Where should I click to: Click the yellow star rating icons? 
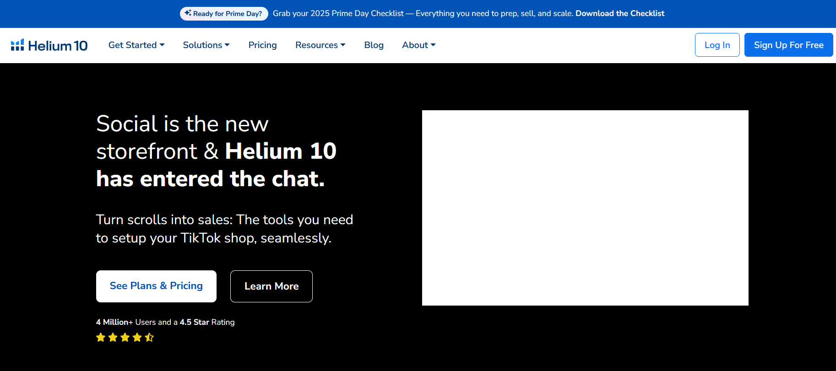(x=125, y=338)
